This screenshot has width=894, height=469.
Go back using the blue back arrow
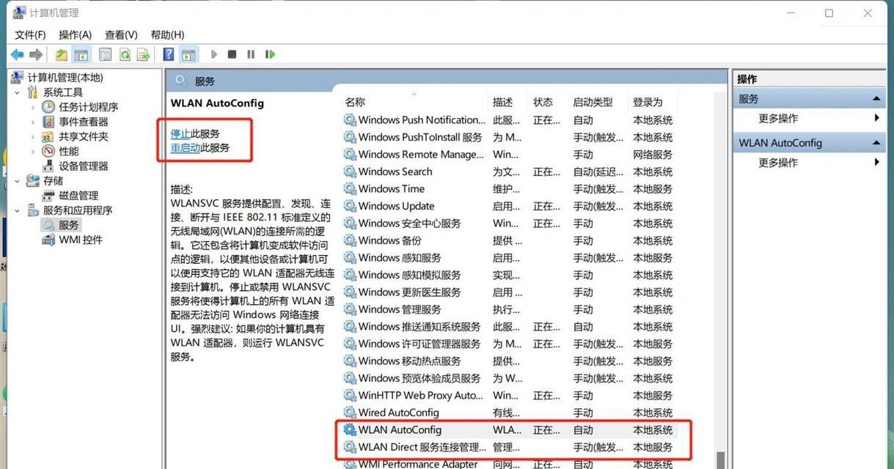(17, 54)
